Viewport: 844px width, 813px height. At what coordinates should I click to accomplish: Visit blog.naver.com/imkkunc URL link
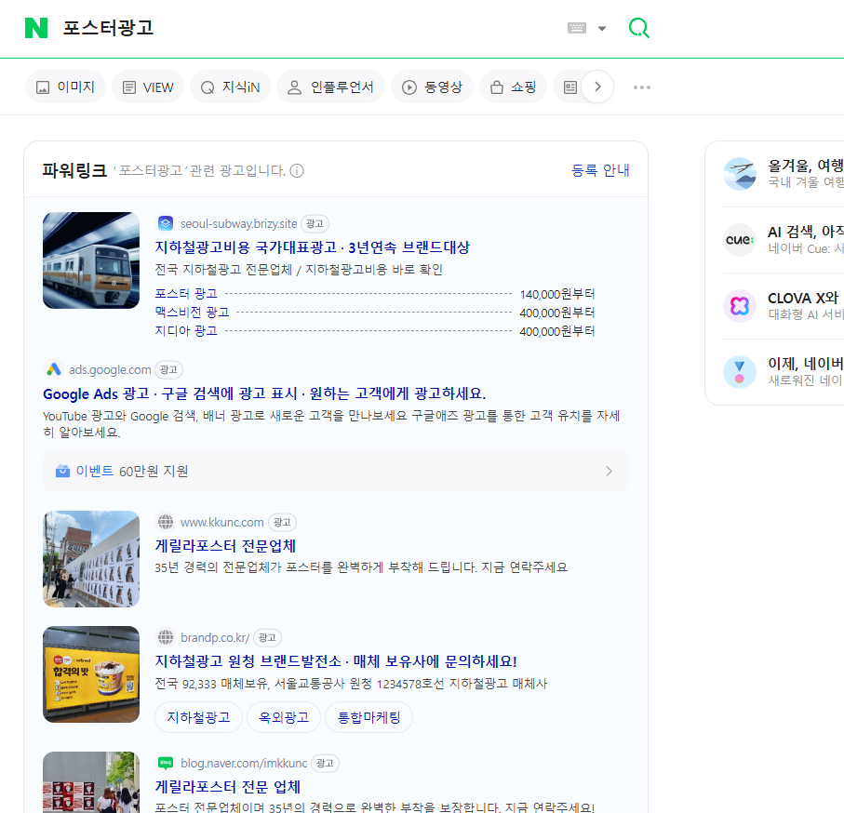pos(243,764)
